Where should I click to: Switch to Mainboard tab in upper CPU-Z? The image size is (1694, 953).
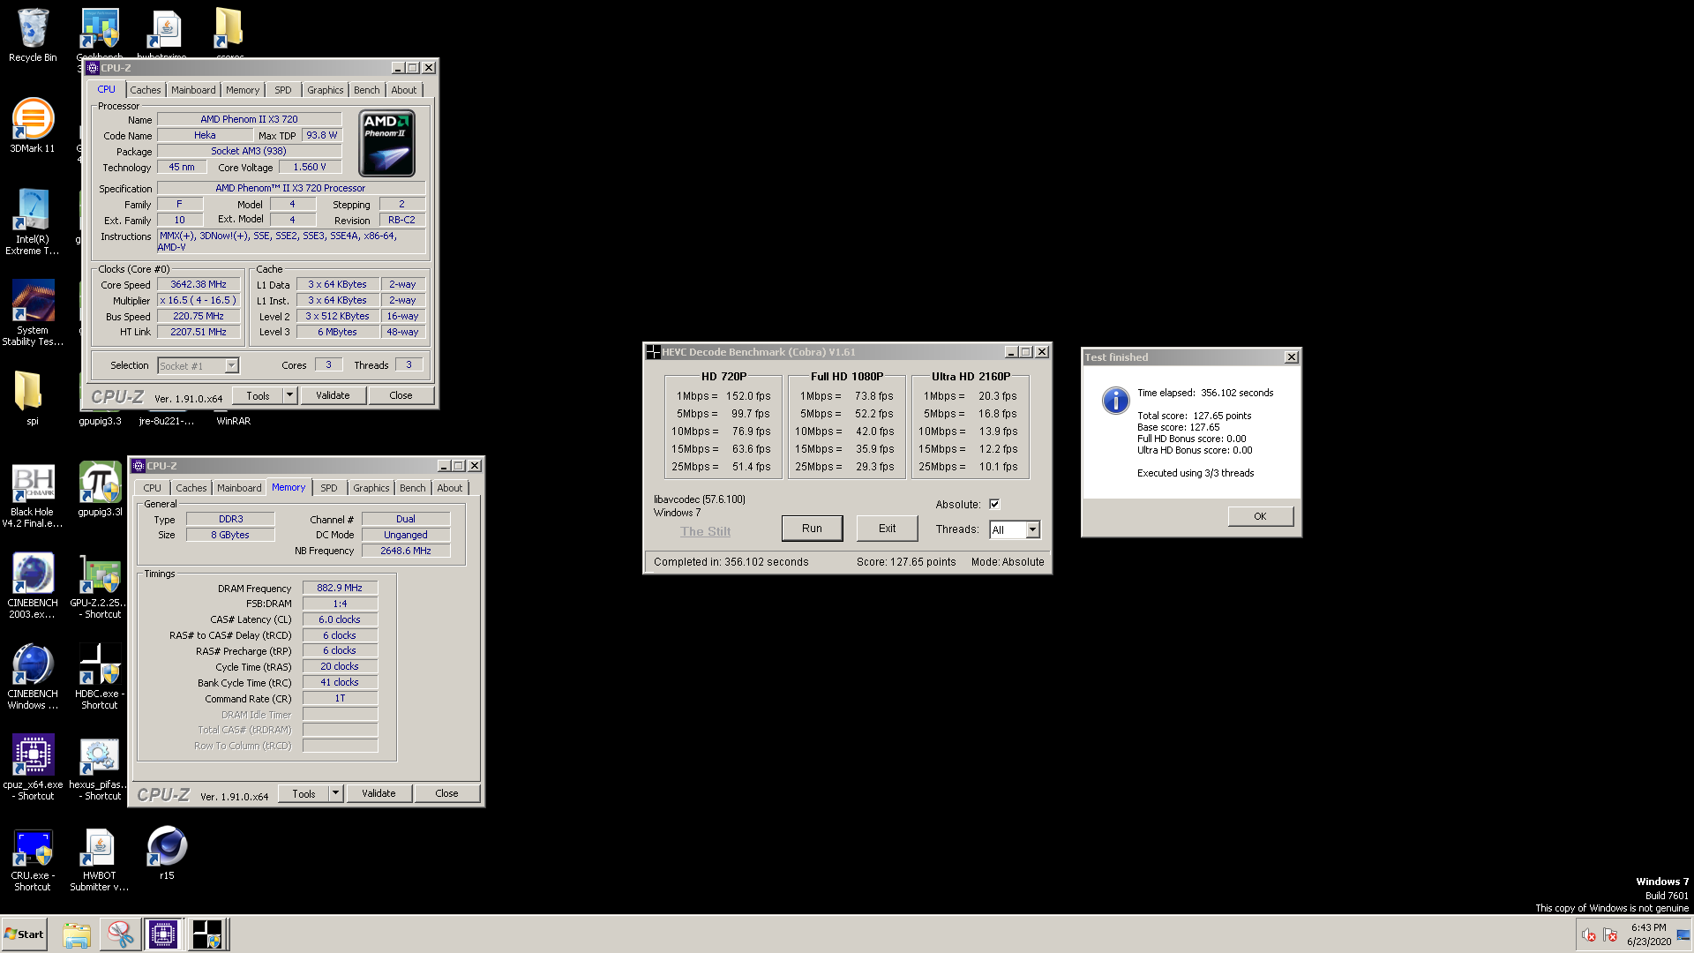(193, 90)
